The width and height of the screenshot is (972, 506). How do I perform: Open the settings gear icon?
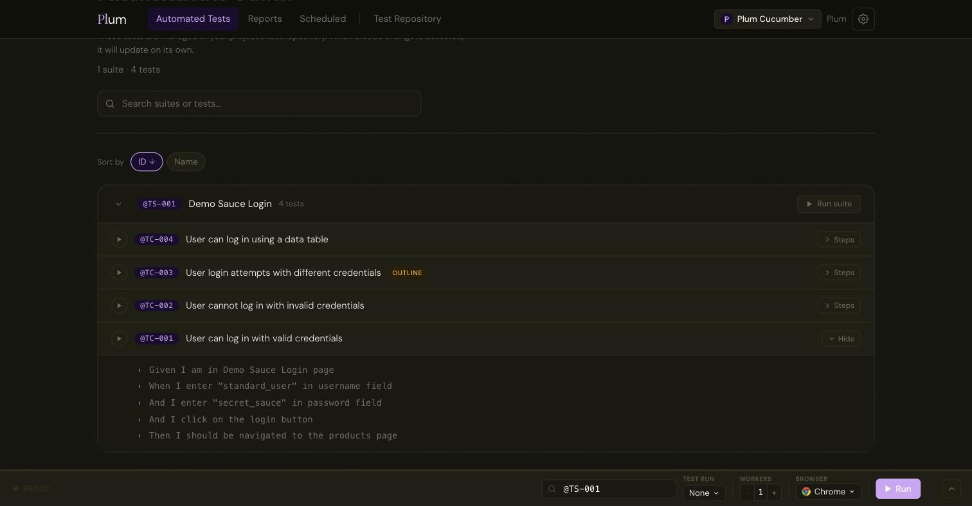[863, 19]
